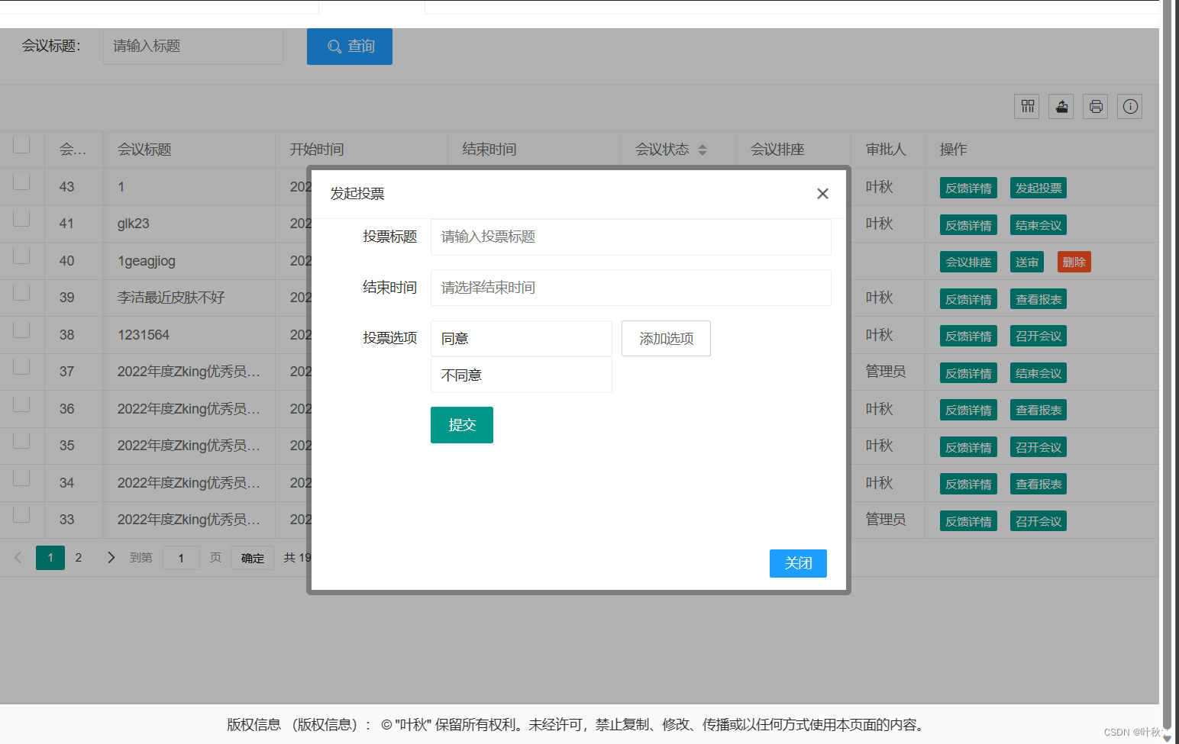Image resolution: width=1179 pixels, height=744 pixels.
Task: Open 反馈详情 for meeting 34
Action: coord(968,484)
